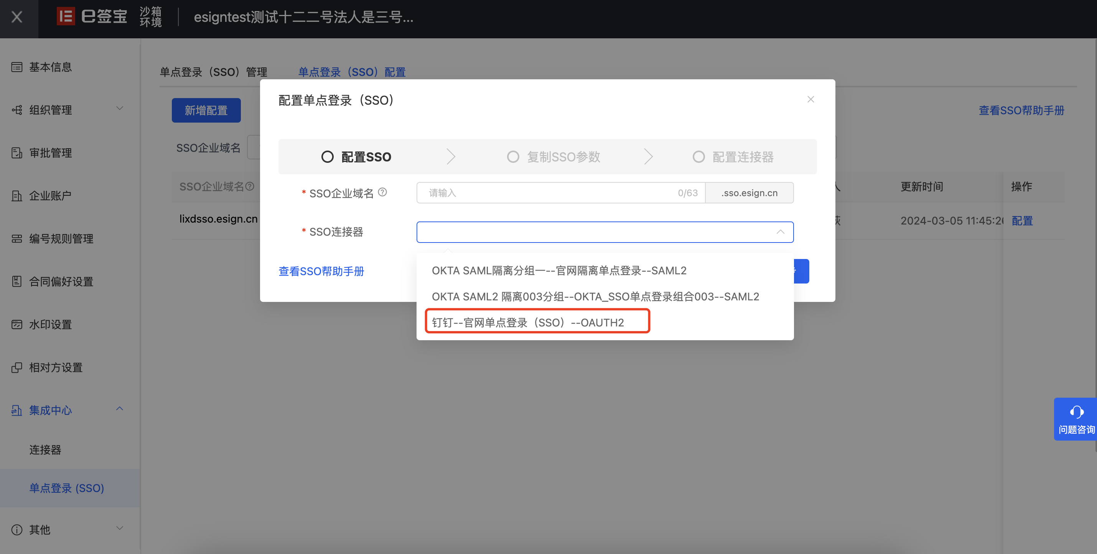Screen dimensions: 1097x554
Task: Select 单点登录 (SSO) in the sidebar
Action: click(70, 488)
